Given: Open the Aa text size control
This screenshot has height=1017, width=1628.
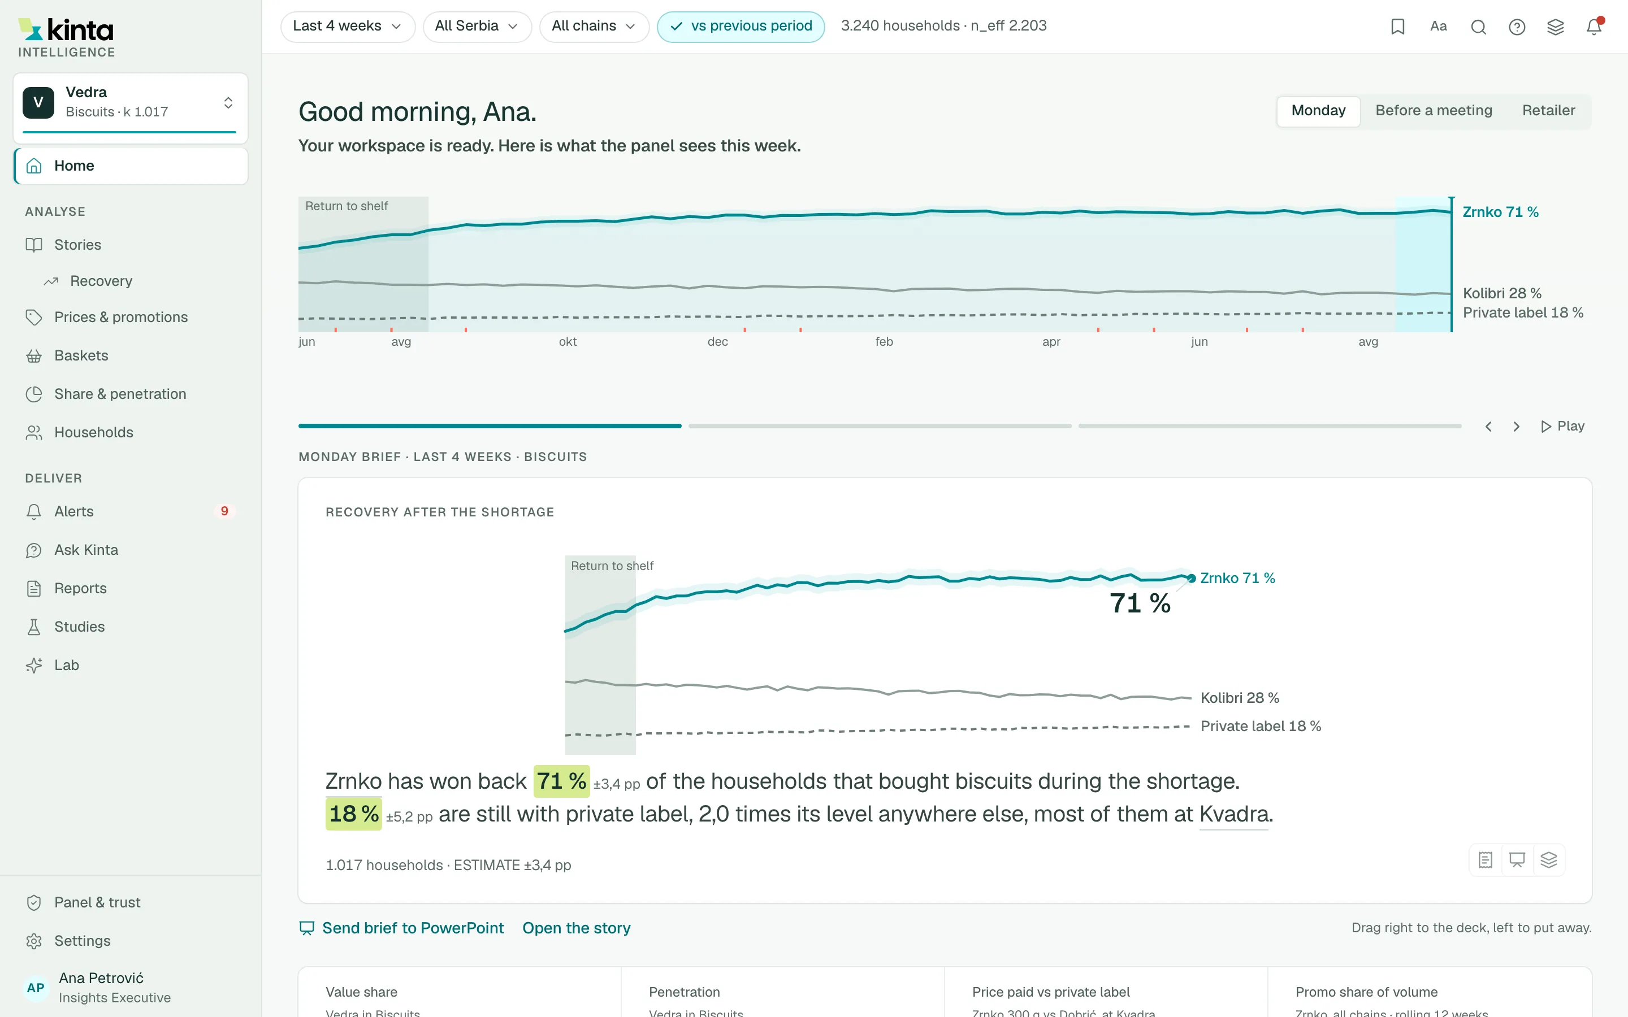Looking at the screenshot, I should pyautogui.click(x=1438, y=26).
